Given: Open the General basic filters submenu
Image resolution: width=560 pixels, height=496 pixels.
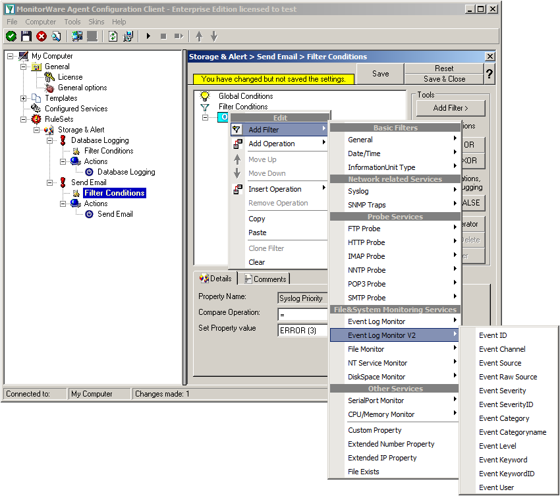Looking at the screenshot, I should [x=395, y=140].
